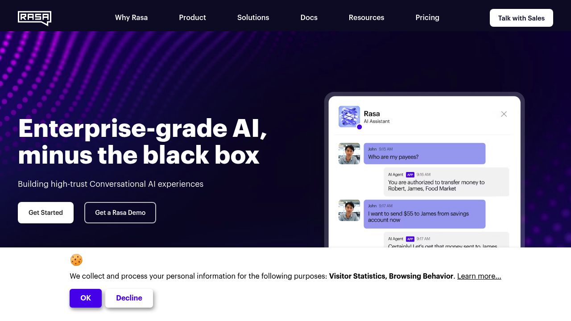The height and width of the screenshot is (321, 571).
Task: Click John's avatar next to first message
Action: [349, 153]
